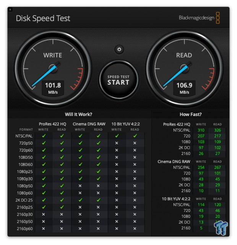The height and width of the screenshot is (245, 237).
Task: Click the TT watermark logo
Action: coord(221,228)
